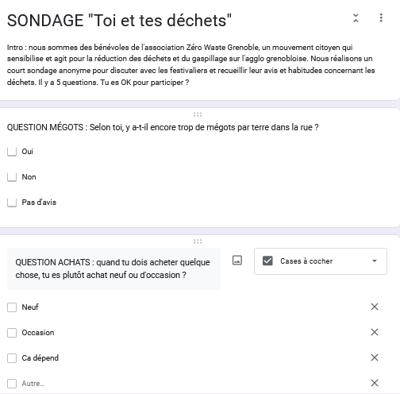Check the Oui checkbox
This screenshot has width=400, height=394.
pos(12,152)
